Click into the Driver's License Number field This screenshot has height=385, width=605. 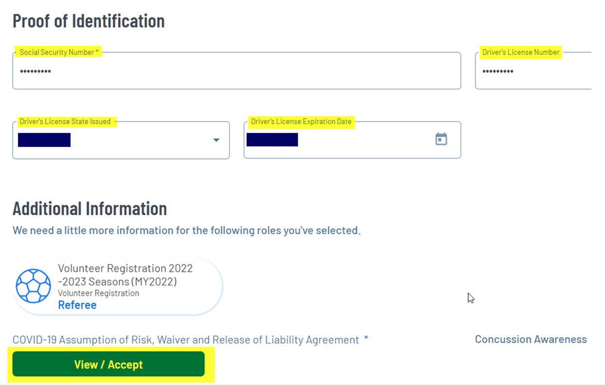(533, 72)
